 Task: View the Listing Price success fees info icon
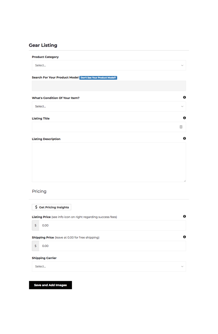point(185,217)
